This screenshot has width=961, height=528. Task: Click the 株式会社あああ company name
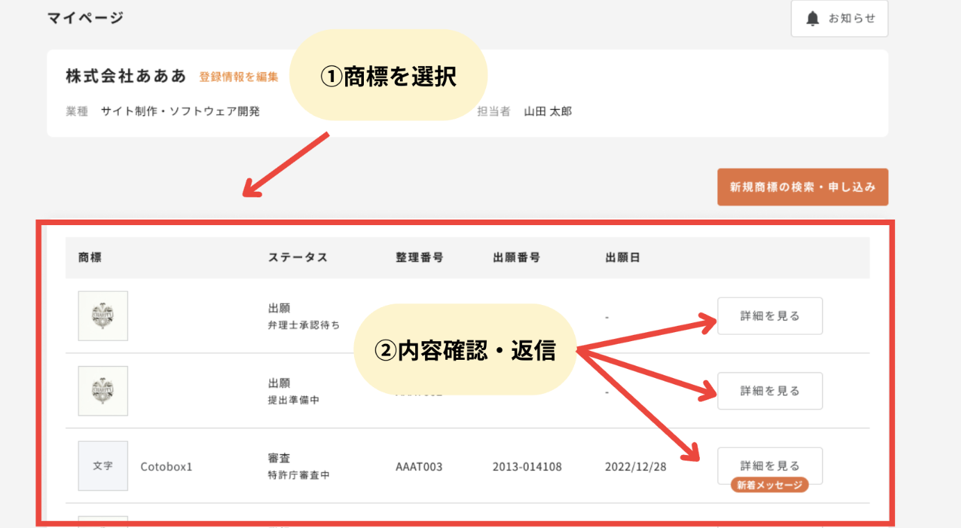click(126, 76)
